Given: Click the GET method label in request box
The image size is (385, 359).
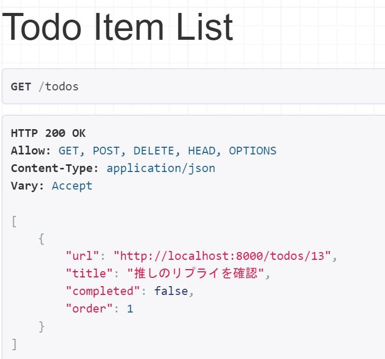Looking at the screenshot, I should point(21,87).
